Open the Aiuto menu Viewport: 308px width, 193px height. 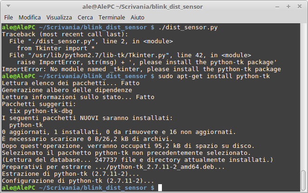(138, 18)
